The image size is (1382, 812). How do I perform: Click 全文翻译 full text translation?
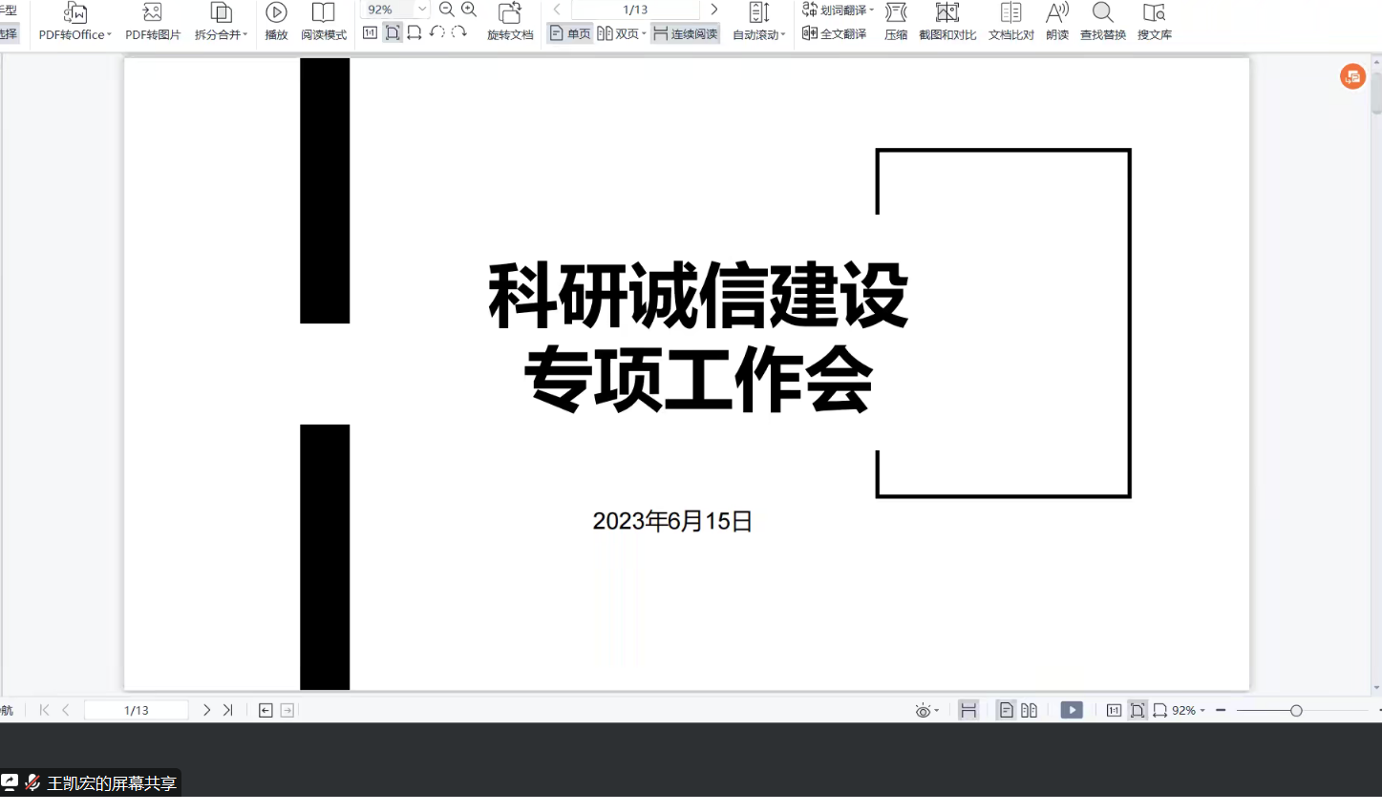tap(835, 33)
